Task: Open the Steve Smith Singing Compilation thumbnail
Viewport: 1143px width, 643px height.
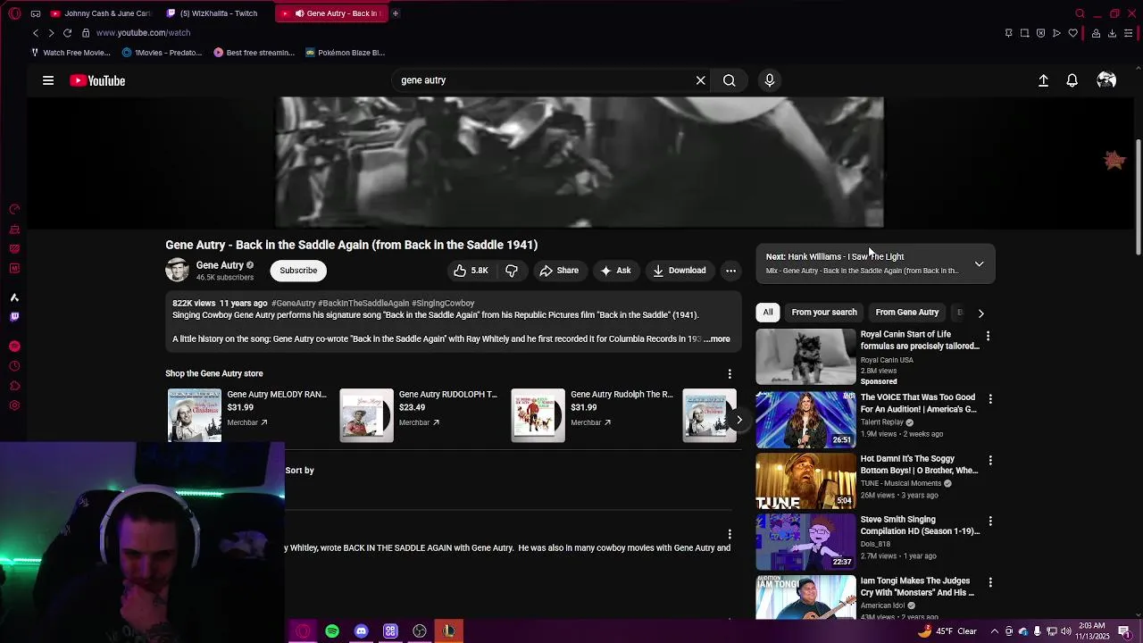Action: [x=805, y=541]
